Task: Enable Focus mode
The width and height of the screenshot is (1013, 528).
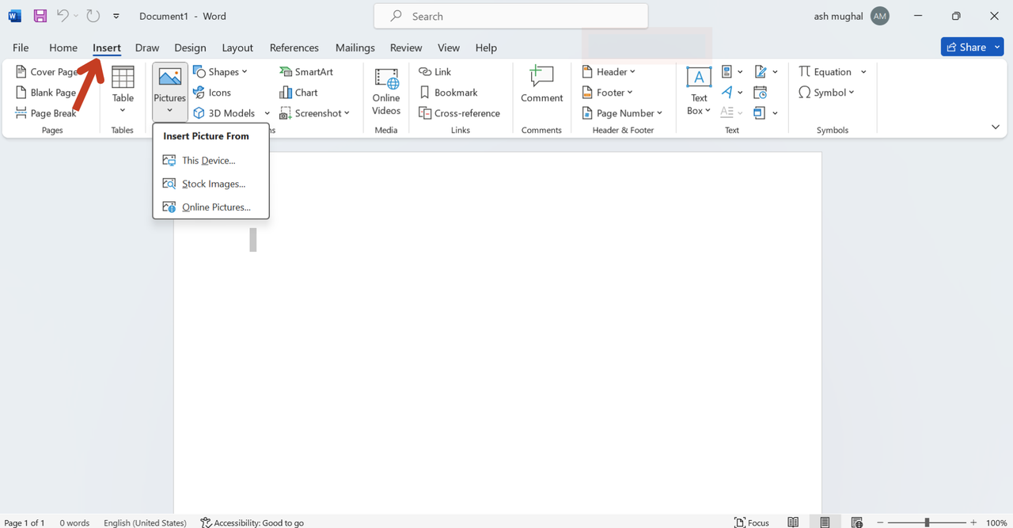Action: (x=752, y=522)
